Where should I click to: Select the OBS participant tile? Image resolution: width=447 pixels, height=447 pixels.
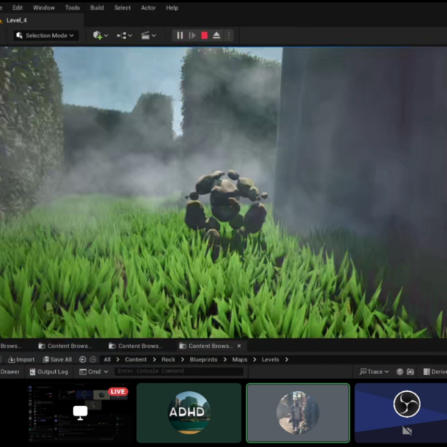(401, 413)
